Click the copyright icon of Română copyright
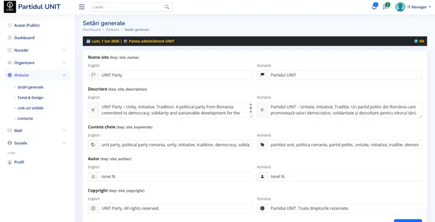435x222 pixels. (x=263, y=208)
